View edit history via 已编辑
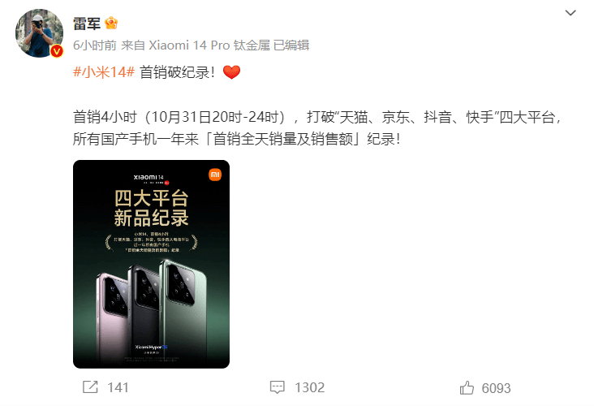The width and height of the screenshot is (594, 406). click(291, 45)
